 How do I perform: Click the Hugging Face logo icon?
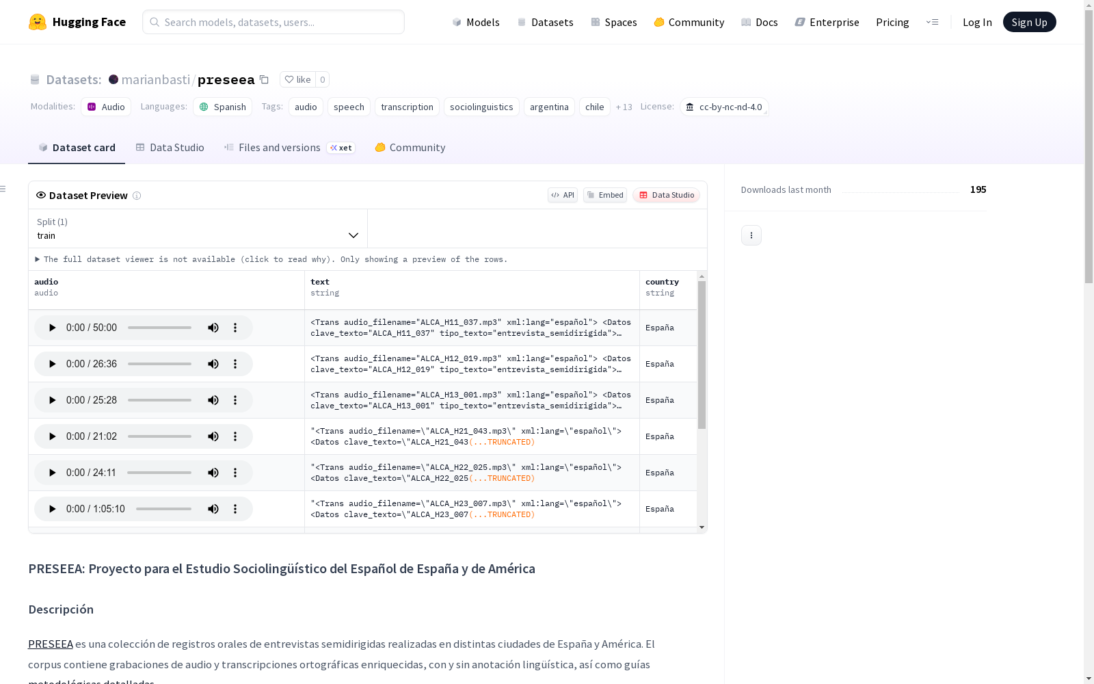pyautogui.click(x=38, y=22)
